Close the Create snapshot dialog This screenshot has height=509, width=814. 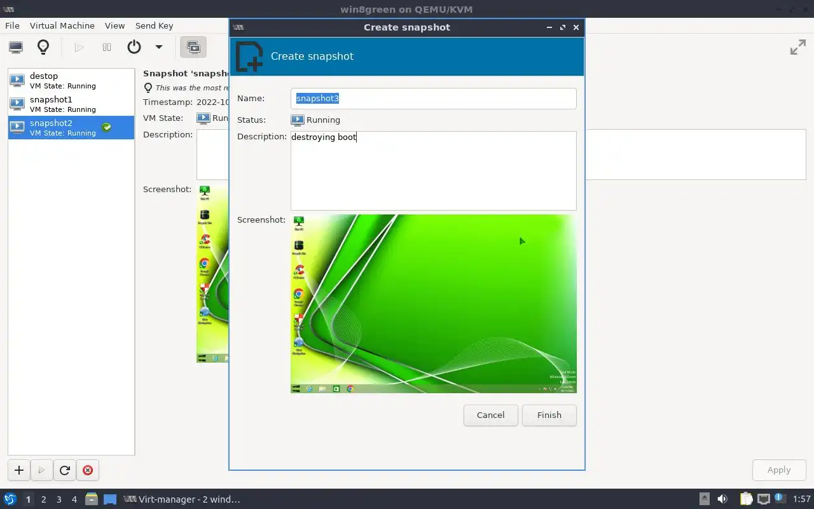pos(576,27)
